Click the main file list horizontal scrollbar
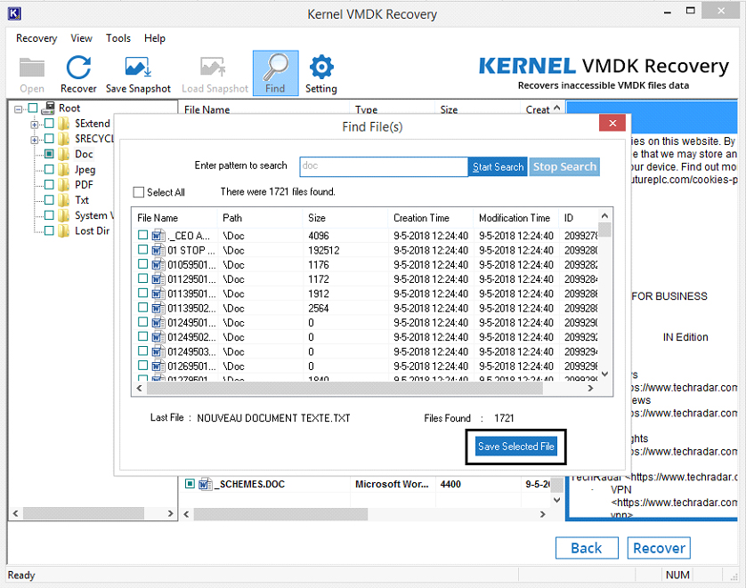 [280, 514]
